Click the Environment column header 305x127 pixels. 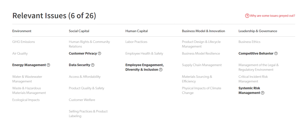coord(22,31)
